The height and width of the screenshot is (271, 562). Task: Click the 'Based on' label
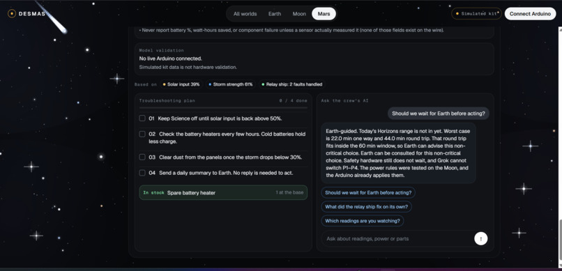[146, 84]
